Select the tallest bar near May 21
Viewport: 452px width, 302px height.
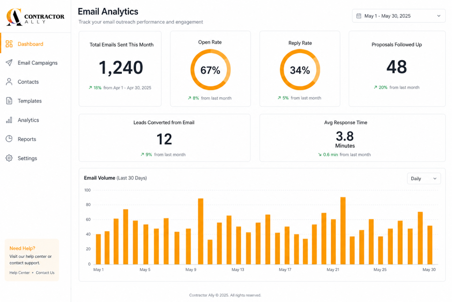[343, 231]
